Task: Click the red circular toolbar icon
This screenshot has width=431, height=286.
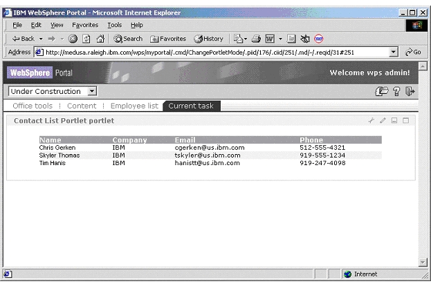Action: [318, 39]
